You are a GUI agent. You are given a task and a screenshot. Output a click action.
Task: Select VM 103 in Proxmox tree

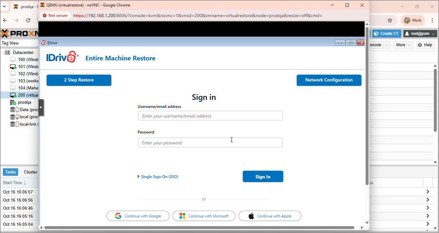25,81
